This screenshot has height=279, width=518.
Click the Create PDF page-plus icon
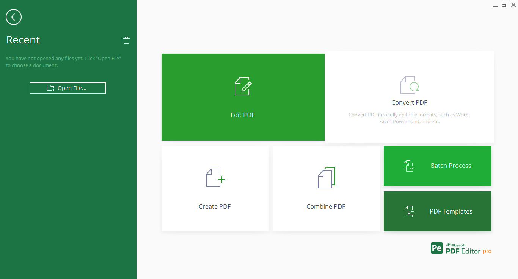pyautogui.click(x=215, y=178)
